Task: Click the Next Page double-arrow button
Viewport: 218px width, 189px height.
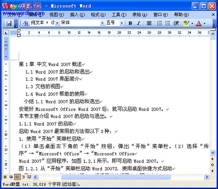Action: [x=213, y=171]
